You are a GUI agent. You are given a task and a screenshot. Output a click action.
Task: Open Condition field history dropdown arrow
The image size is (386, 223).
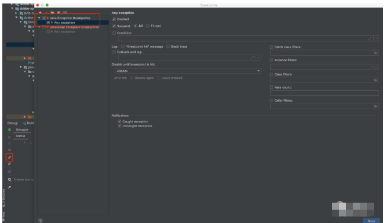pyautogui.click(x=376, y=39)
